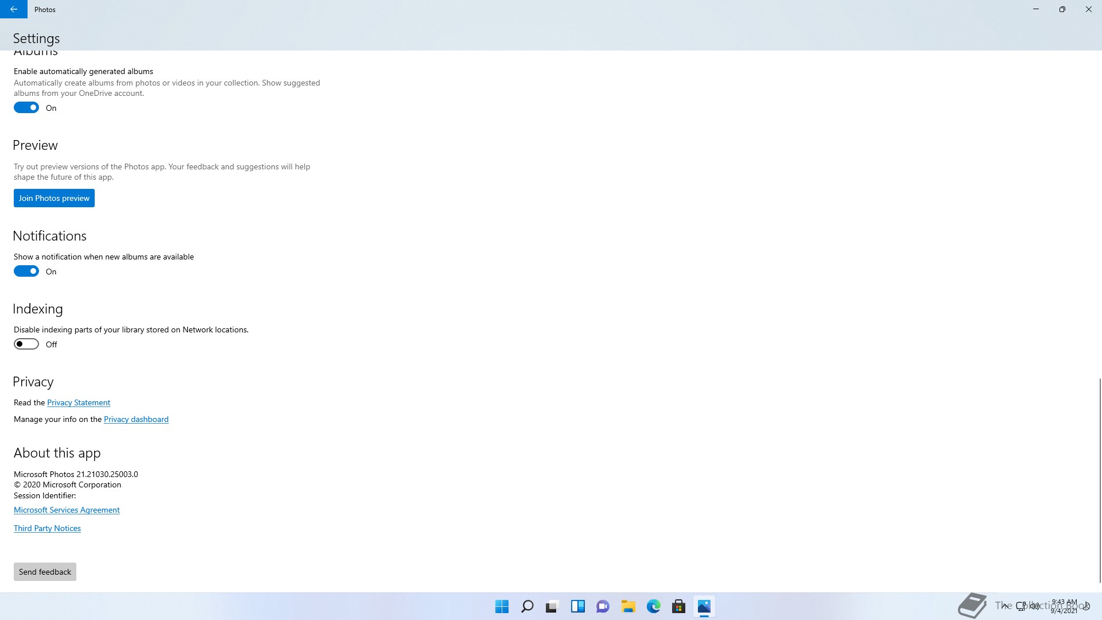Click the 'Notifications' section heading
The width and height of the screenshot is (1102, 620).
tap(49, 236)
